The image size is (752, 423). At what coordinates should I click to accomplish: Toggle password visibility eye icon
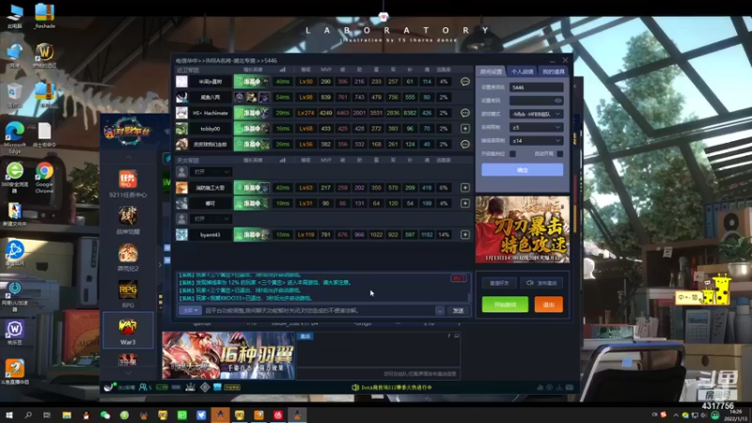pos(557,101)
